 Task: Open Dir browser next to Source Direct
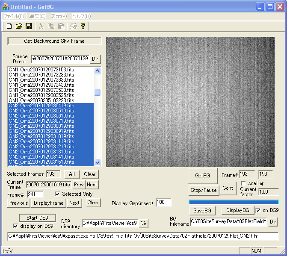click(95, 59)
